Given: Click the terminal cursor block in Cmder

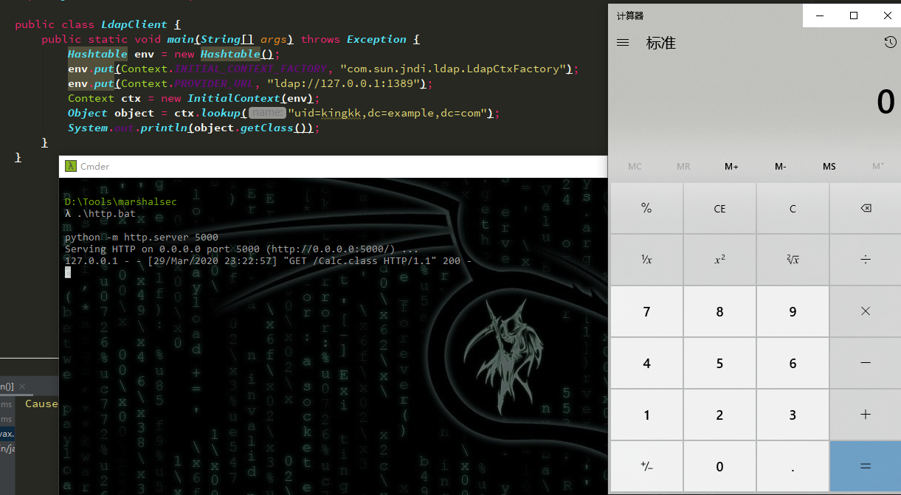Looking at the screenshot, I should [68, 272].
